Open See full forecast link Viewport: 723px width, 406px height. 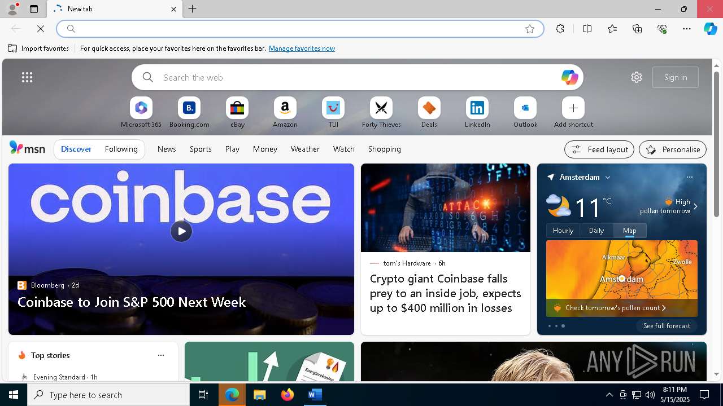click(x=667, y=326)
